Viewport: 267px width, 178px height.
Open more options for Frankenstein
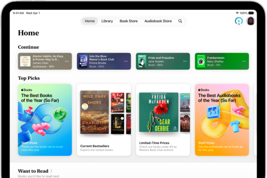click(x=244, y=61)
